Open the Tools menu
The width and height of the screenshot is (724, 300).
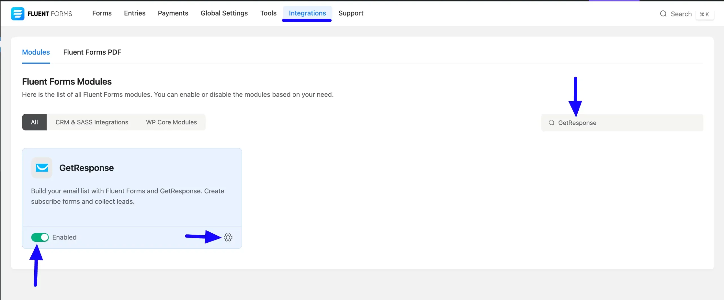coord(268,13)
